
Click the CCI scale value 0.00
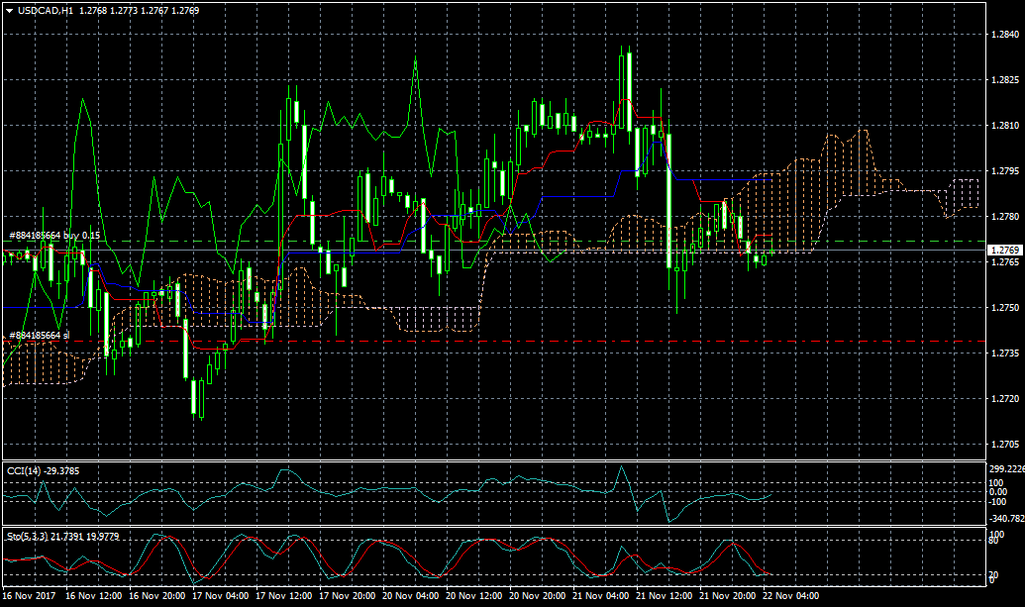[x=999, y=491]
